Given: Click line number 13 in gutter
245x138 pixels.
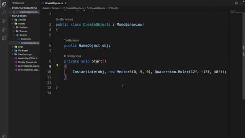Looking at the screenshot, I should click(49, 88).
